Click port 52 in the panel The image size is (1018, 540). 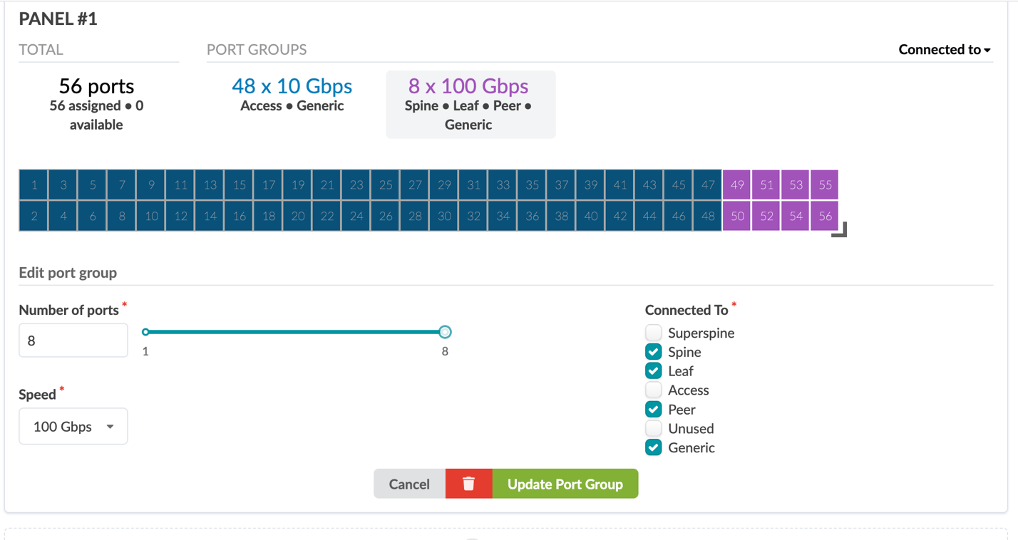pyautogui.click(x=766, y=216)
